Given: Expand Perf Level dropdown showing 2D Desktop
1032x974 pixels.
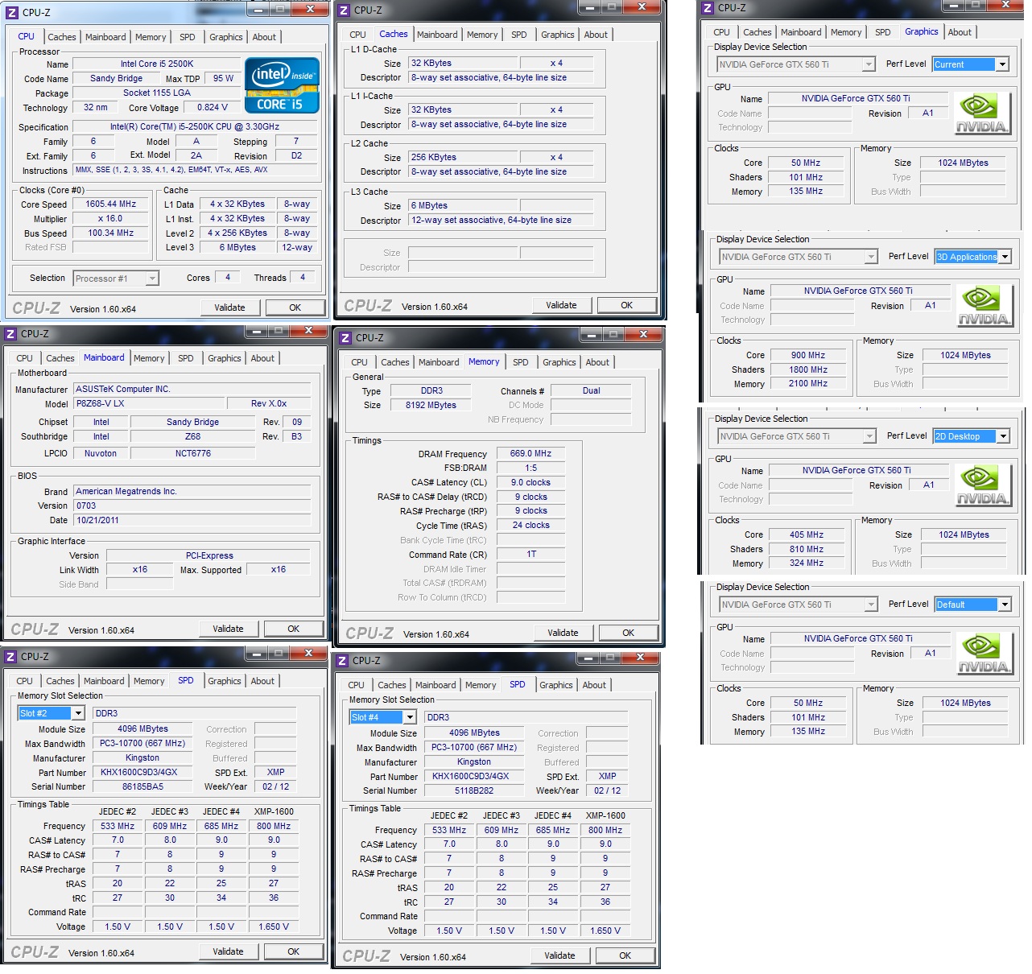Looking at the screenshot, I should pyautogui.click(x=1002, y=436).
